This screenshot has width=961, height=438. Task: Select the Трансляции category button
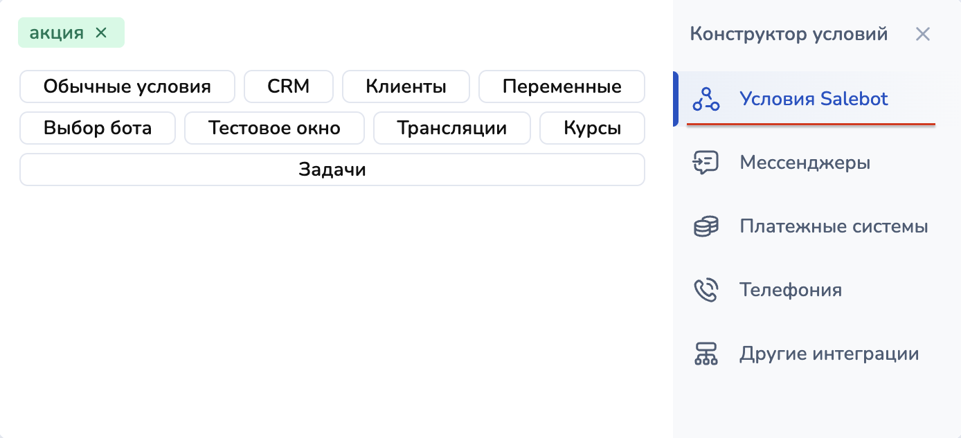tap(451, 128)
